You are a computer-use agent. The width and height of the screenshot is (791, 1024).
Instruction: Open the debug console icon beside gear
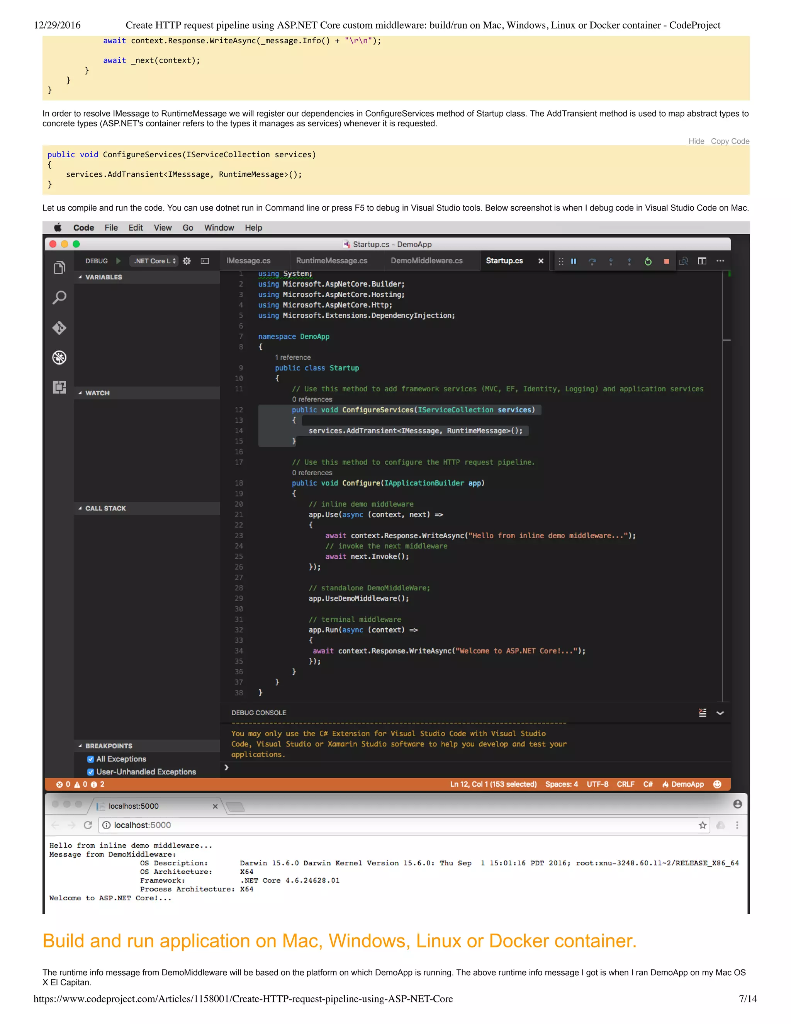[205, 261]
